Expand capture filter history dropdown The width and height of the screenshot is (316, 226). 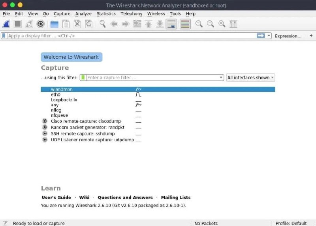221,78
